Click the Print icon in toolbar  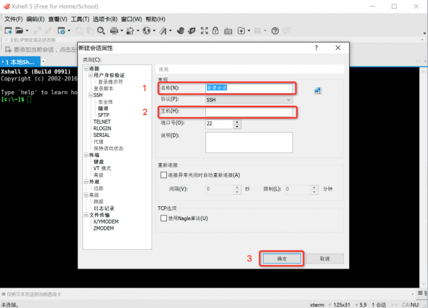pyautogui.click(x=114, y=31)
